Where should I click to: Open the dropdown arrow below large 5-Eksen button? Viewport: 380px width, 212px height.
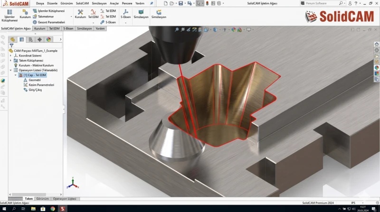(x=125, y=23)
